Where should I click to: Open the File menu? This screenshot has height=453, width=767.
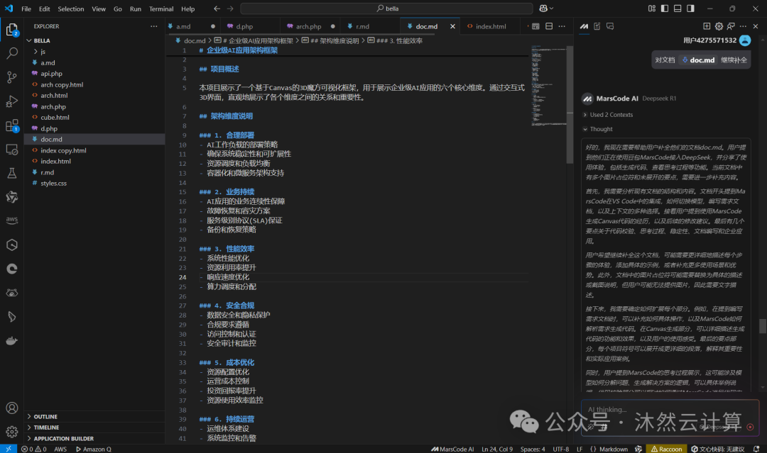tap(26, 9)
